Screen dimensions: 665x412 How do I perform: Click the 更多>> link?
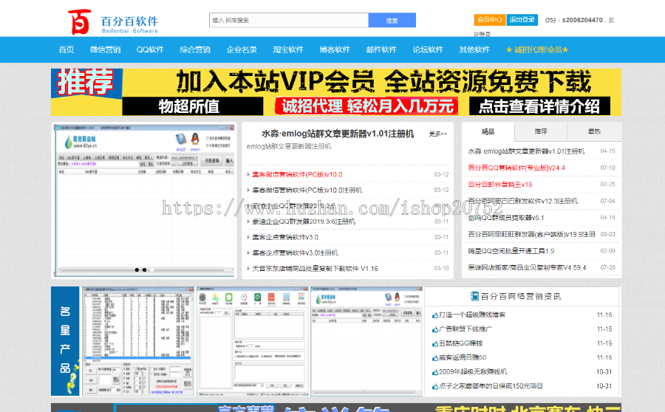point(437,134)
